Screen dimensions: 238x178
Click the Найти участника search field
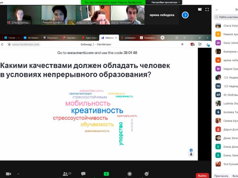click(x=228, y=17)
